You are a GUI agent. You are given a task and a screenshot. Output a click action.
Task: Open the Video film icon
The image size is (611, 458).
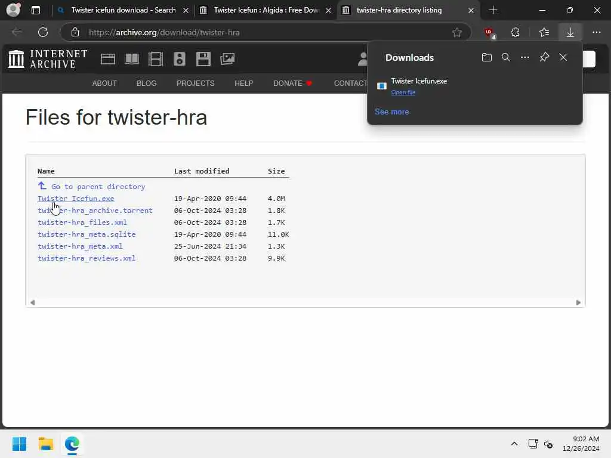click(x=156, y=59)
